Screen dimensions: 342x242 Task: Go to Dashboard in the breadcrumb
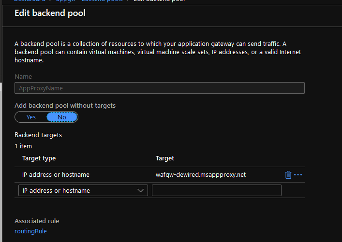[30, 1]
